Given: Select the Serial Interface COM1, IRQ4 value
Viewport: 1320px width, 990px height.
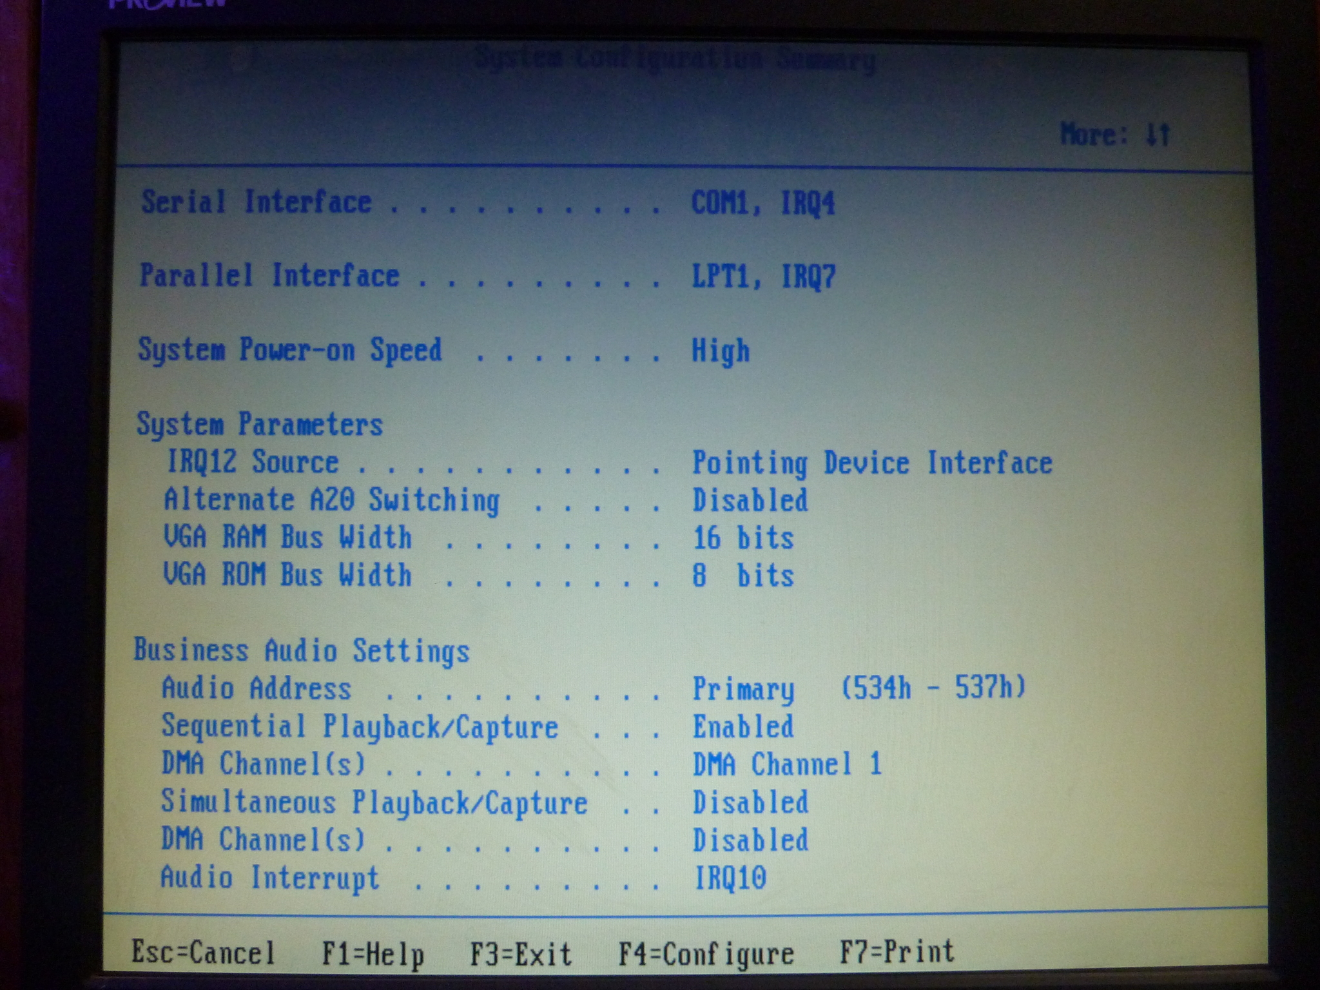Looking at the screenshot, I should (x=763, y=203).
